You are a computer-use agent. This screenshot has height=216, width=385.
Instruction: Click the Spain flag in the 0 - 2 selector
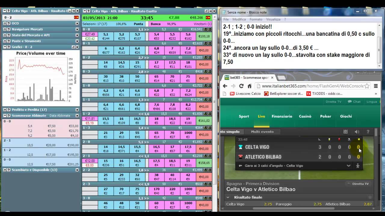76,17
